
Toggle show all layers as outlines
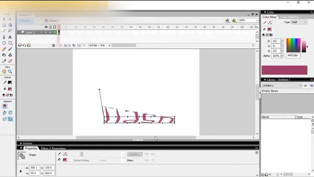point(54,27)
